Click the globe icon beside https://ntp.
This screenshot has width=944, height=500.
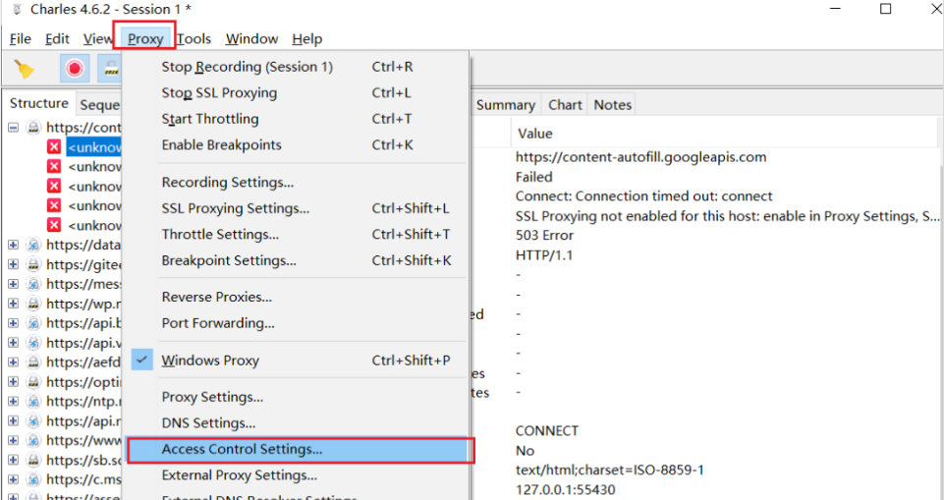33,402
